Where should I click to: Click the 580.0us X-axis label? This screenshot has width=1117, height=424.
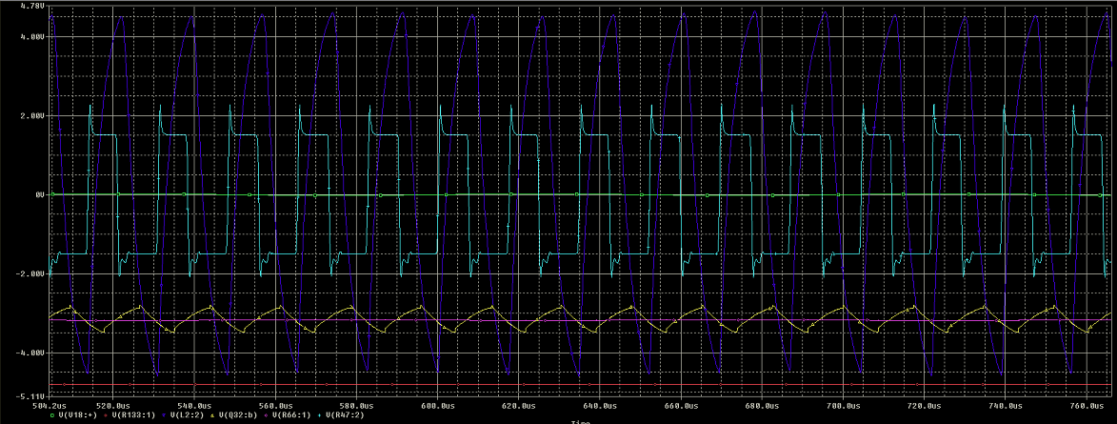coord(356,406)
